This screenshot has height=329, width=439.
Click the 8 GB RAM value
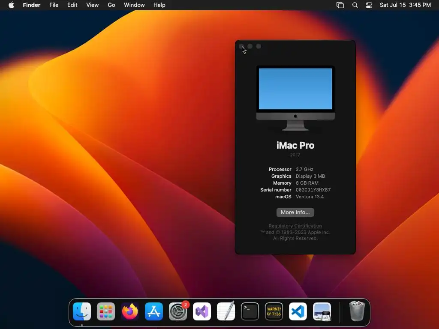pyautogui.click(x=307, y=183)
